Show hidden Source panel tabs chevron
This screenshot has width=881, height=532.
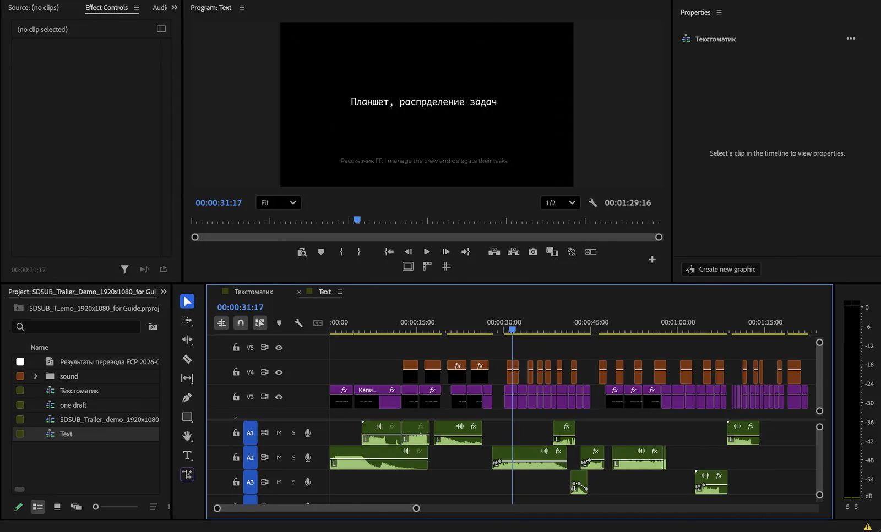(175, 8)
